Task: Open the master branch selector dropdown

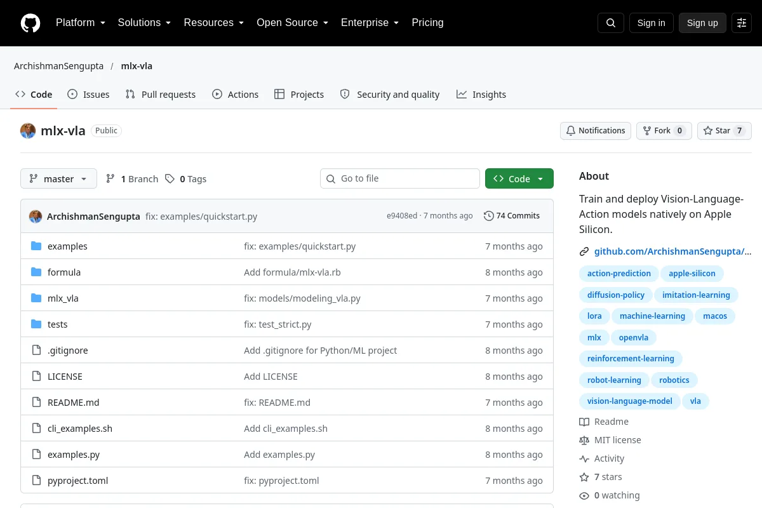Action: pyautogui.click(x=58, y=179)
